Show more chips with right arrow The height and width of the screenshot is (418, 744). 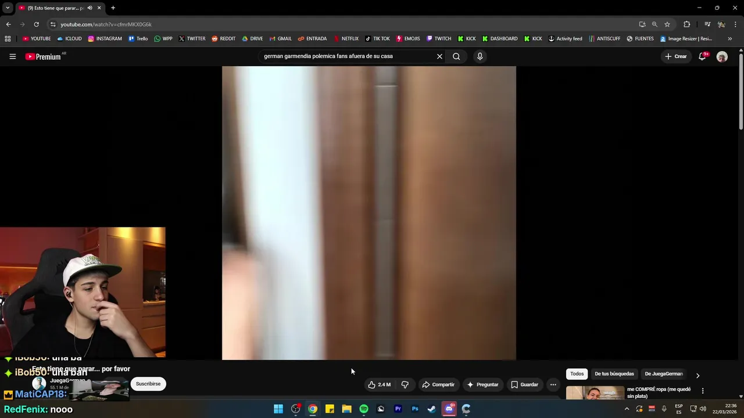tap(697, 375)
